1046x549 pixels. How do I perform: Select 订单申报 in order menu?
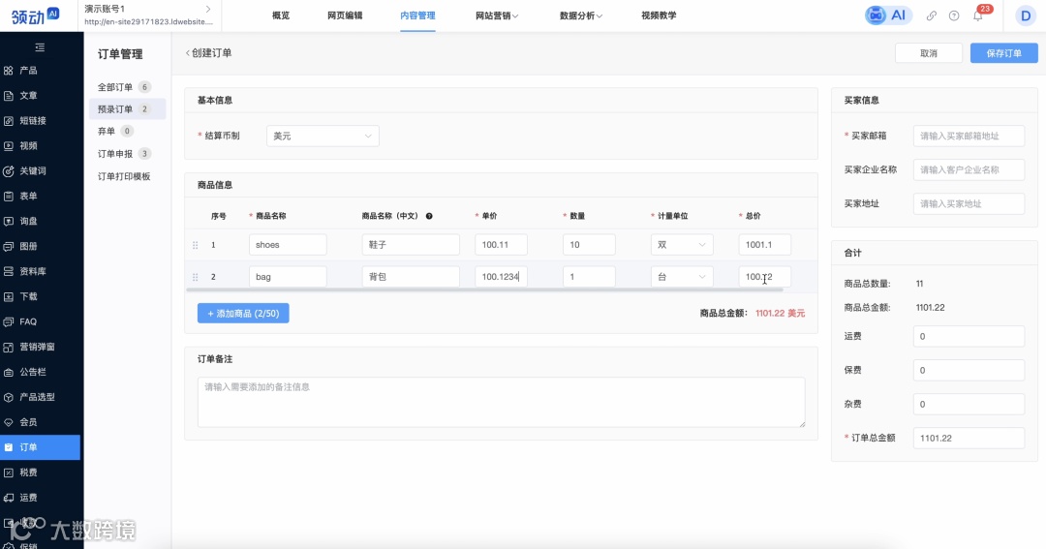tap(127, 154)
